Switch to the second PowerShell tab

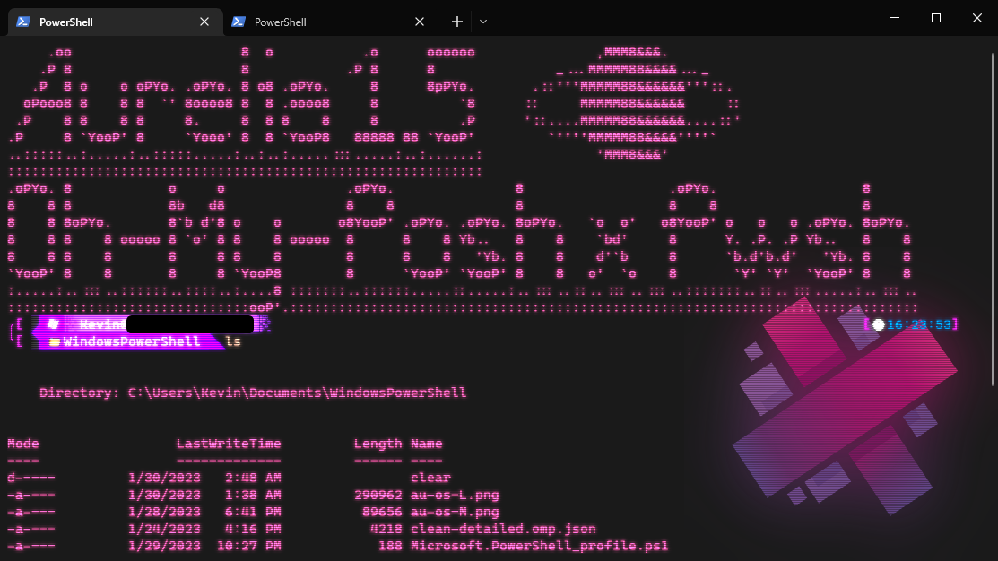pos(330,22)
